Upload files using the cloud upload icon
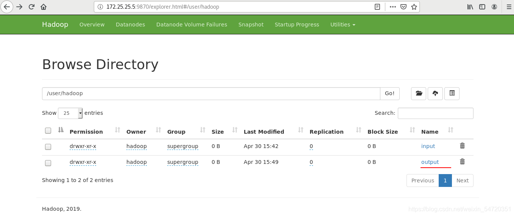The width and height of the screenshot is (514, 216). 435,94
